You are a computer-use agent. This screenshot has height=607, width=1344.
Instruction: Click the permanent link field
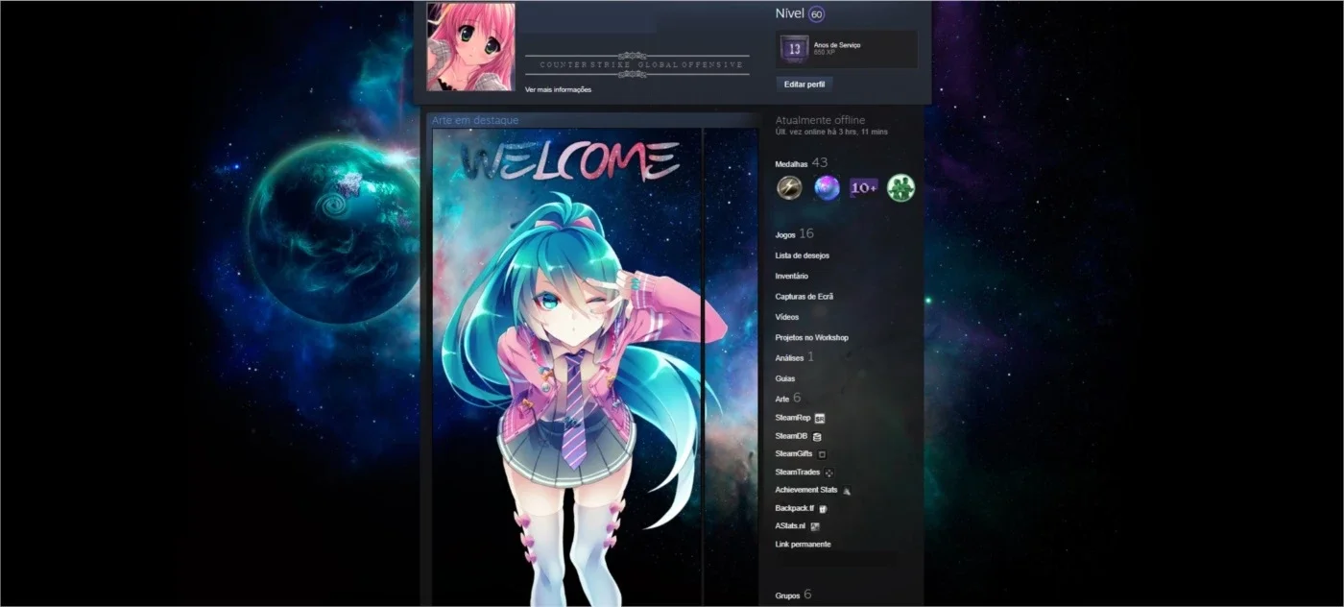836,559
